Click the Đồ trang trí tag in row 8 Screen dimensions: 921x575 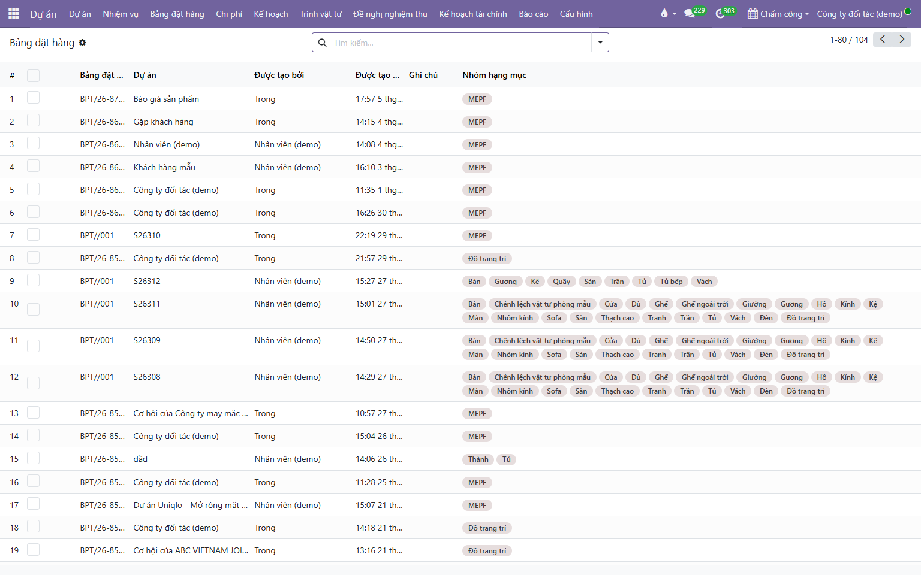(x=487, y=258)
